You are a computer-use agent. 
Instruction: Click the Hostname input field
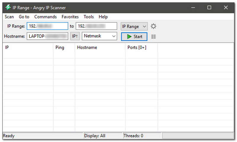click(47, 36)
